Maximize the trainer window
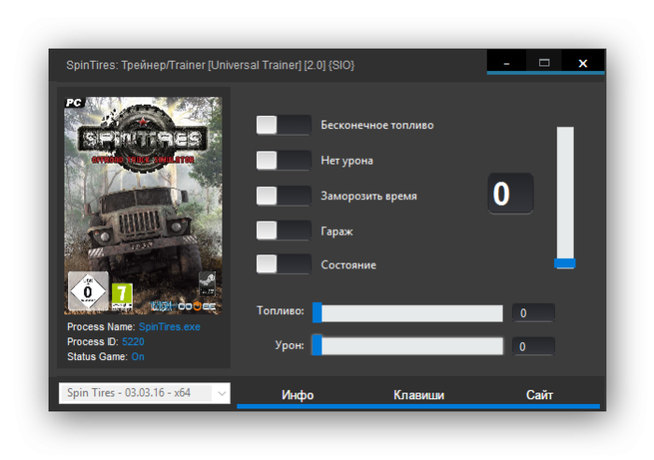Image resolution: width=654 pixels, height=460 pixels. (544, 63)
